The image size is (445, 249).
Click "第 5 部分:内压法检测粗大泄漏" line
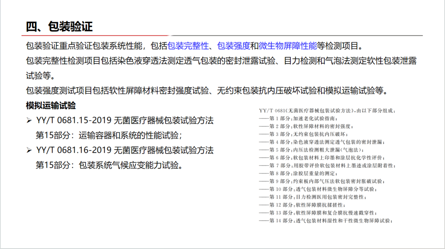point(311,150)
